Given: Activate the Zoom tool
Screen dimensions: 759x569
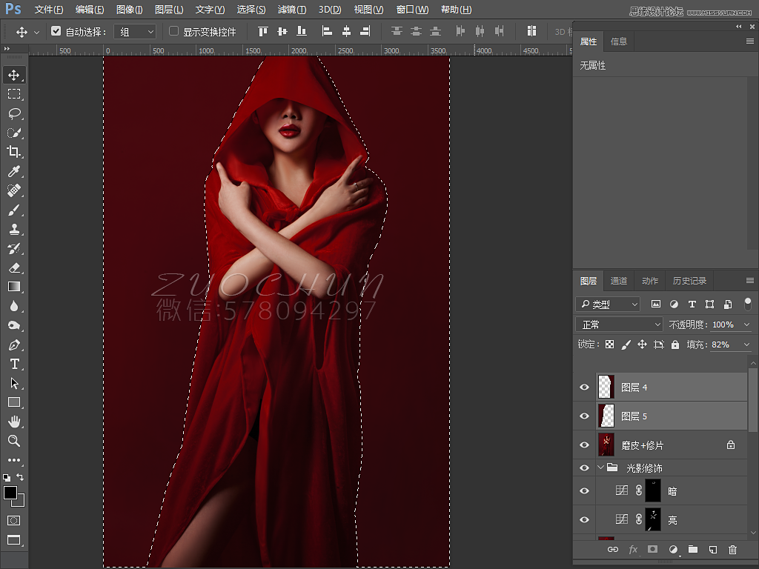Looking at the screenshot, I should pyautogui.click(x=14, y=441).
